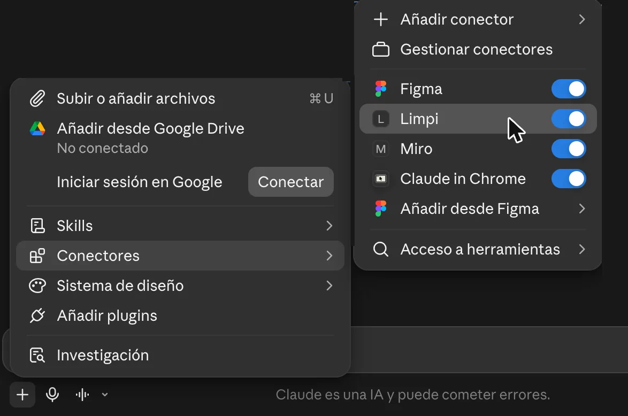The width and height of the screenshot is (628, 416).
Task: Choose Gestionar conectores
Action: pyautogui.click(x=478, y=49)
